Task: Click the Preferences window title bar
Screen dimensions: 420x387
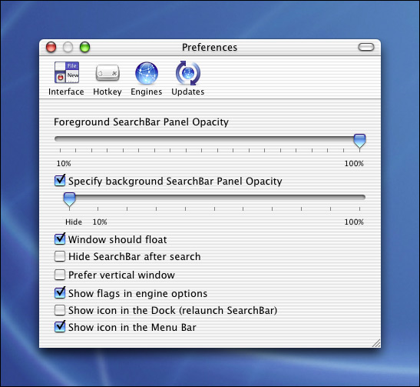Action: point(210,48)
